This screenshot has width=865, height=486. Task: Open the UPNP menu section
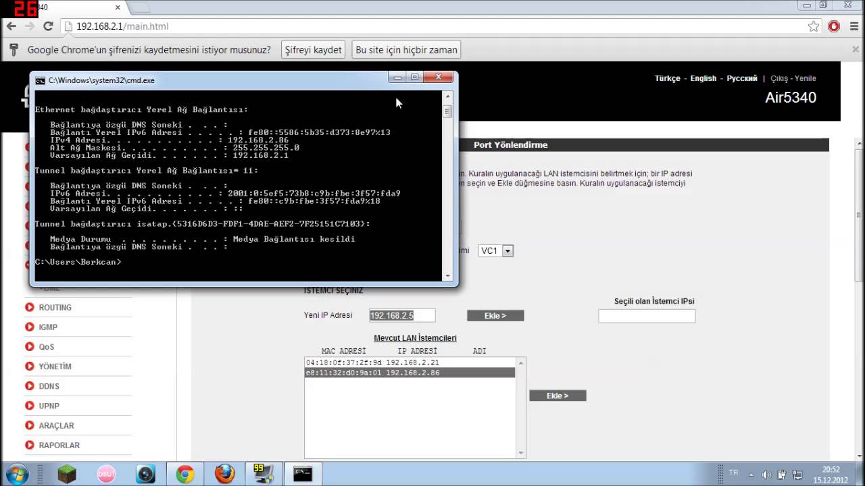[49, 406]
